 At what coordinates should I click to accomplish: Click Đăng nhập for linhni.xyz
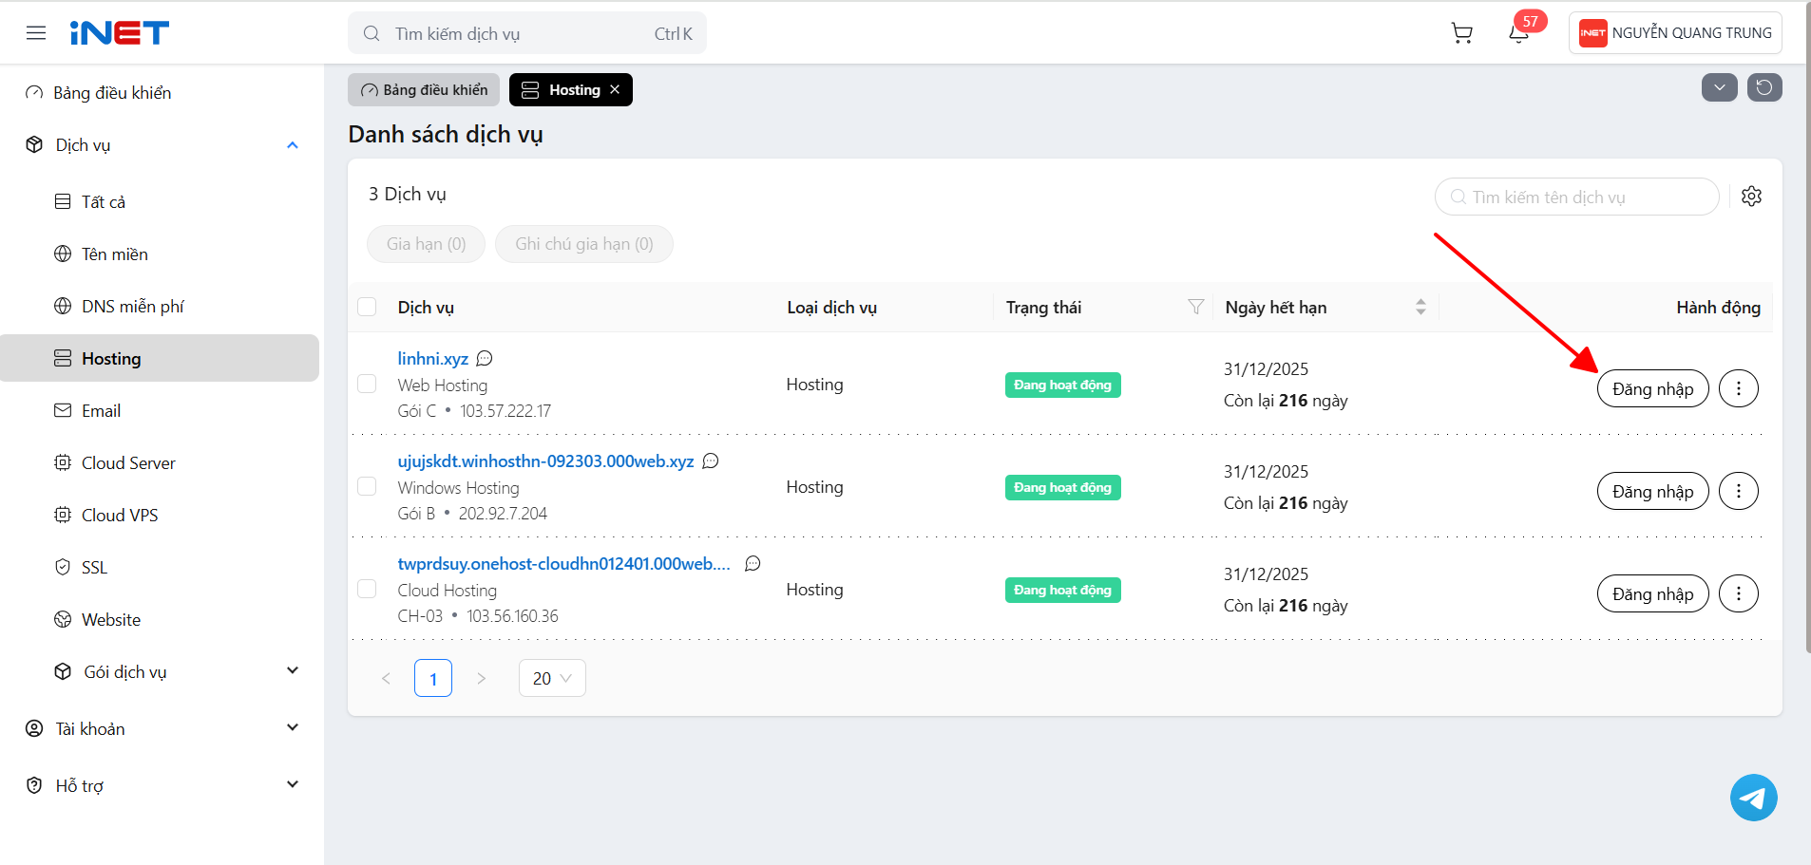tap(1652, 388)
